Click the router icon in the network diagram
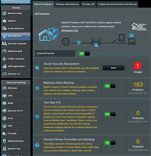Viewport: 151px width, 156px height. (x=96, y=41)
